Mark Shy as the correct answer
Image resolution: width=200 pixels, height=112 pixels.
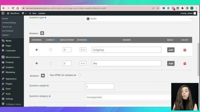click(x=51, y=63)
